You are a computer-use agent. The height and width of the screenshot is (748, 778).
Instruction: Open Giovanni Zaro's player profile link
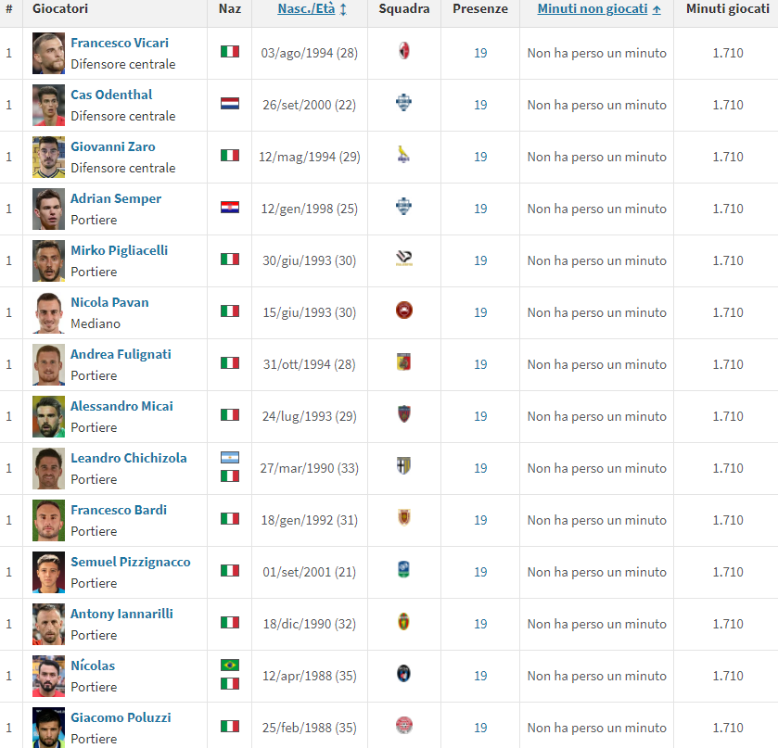point(113,146)
